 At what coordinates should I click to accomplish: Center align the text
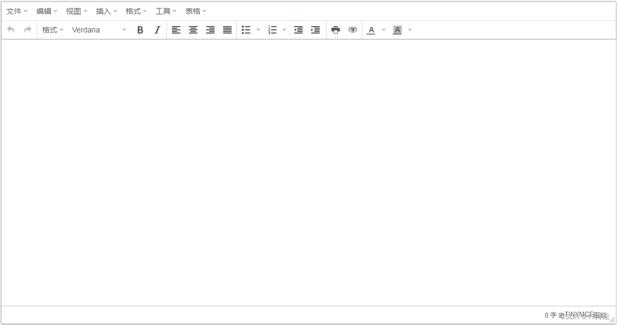click(x=193, y=30)
